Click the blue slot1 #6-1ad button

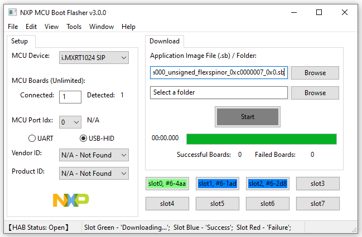[217, 184]
